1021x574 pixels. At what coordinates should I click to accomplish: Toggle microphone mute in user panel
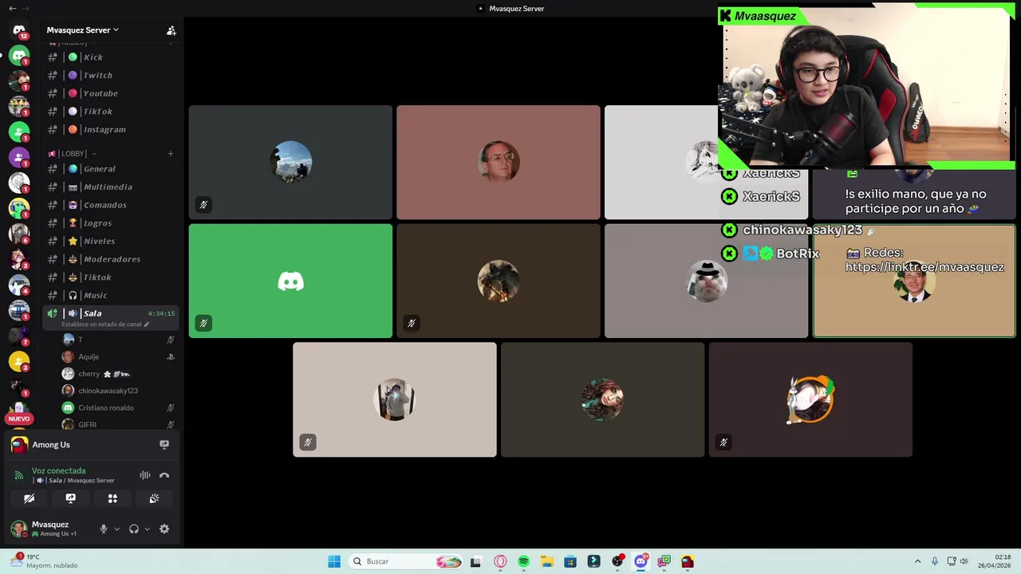pyautogui.click(x=103, y=529)
